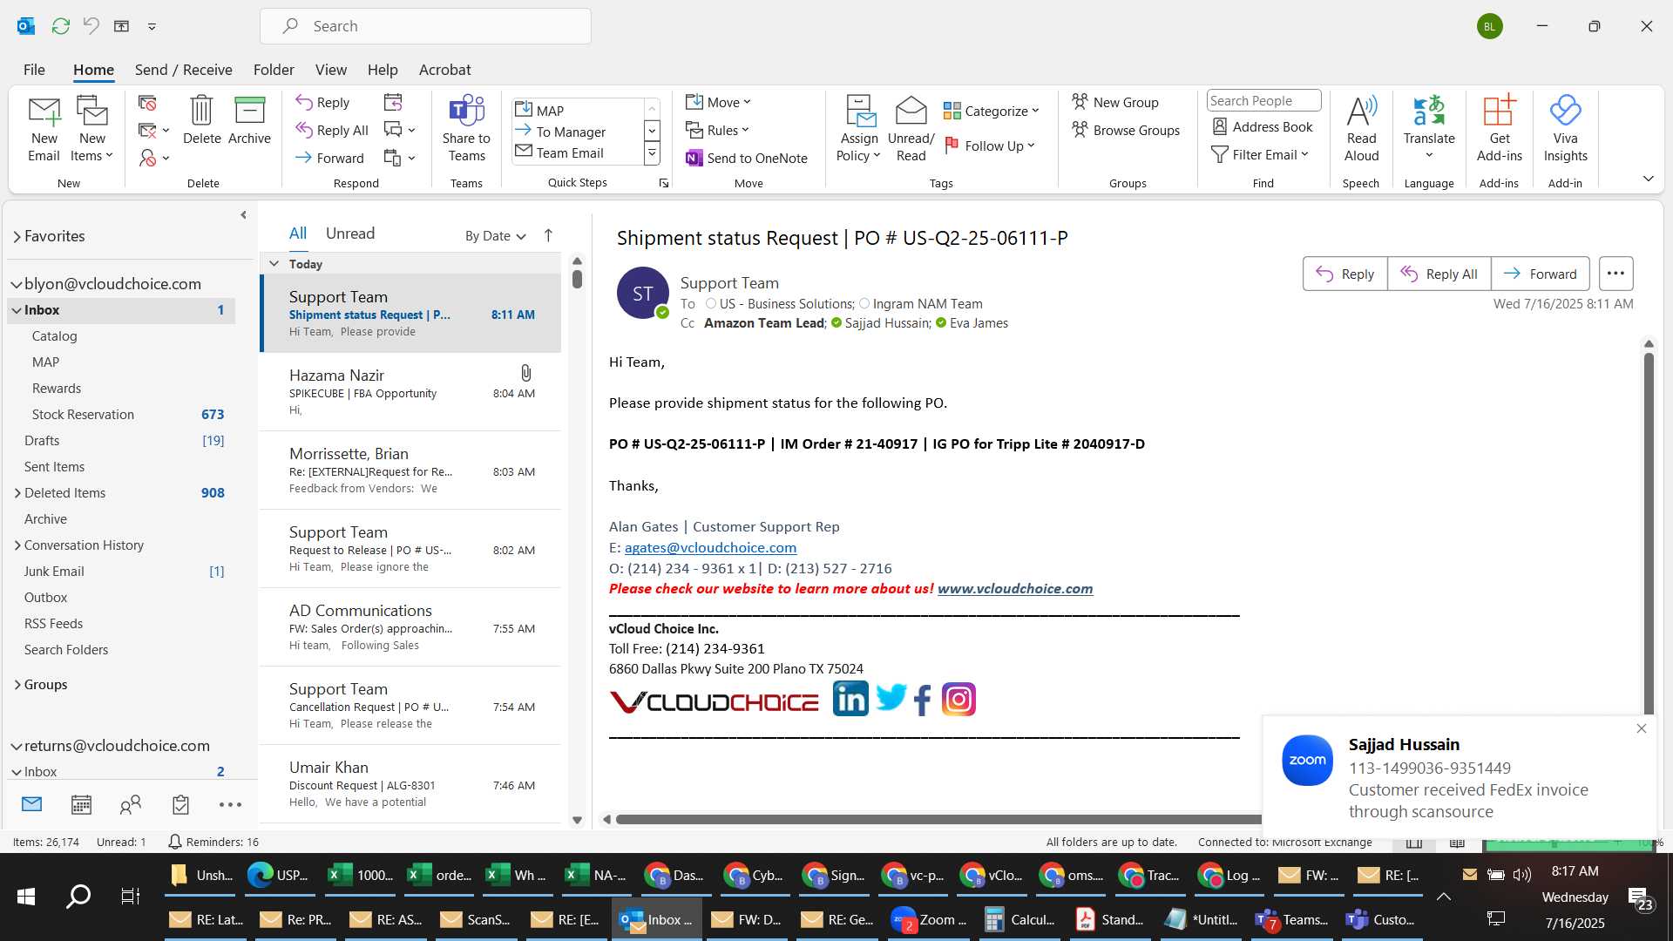Collapse the blyon@vcloudchoice.com account
The image size is (1673, 941).
coord(16,284)
